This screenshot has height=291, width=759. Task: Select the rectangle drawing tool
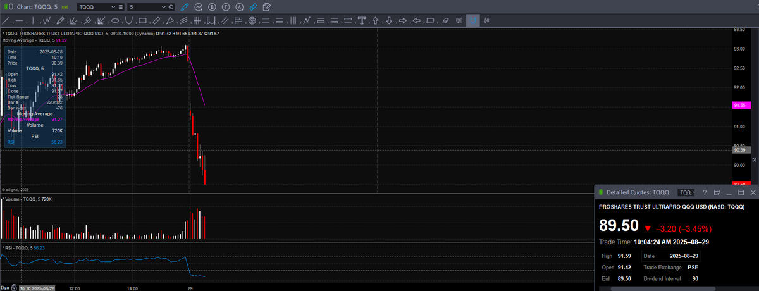(142, 21)
